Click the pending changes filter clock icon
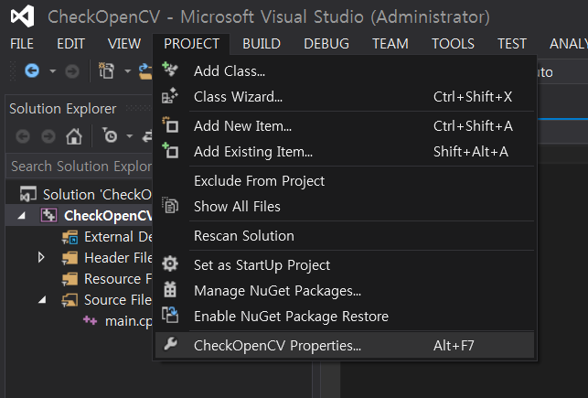This screenshot has height=398, width=588. point(110,135)
